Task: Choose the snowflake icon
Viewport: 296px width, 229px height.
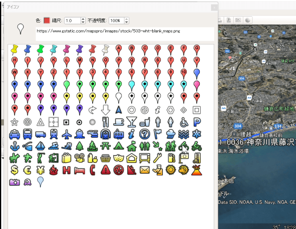Action: pos(196,134)
